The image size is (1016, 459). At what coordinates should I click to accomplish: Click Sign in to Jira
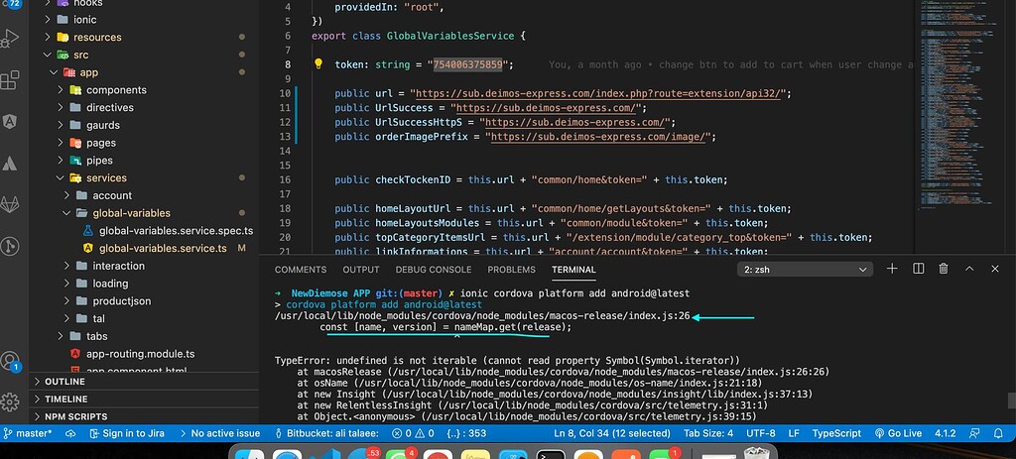pos(127,433)
